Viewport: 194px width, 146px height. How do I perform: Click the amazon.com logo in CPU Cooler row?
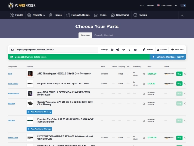click(x=169, y=84)
